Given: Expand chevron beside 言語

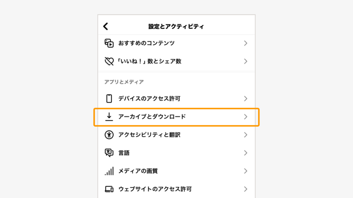Looking at the screenshot, I should [x=245, y=153].
